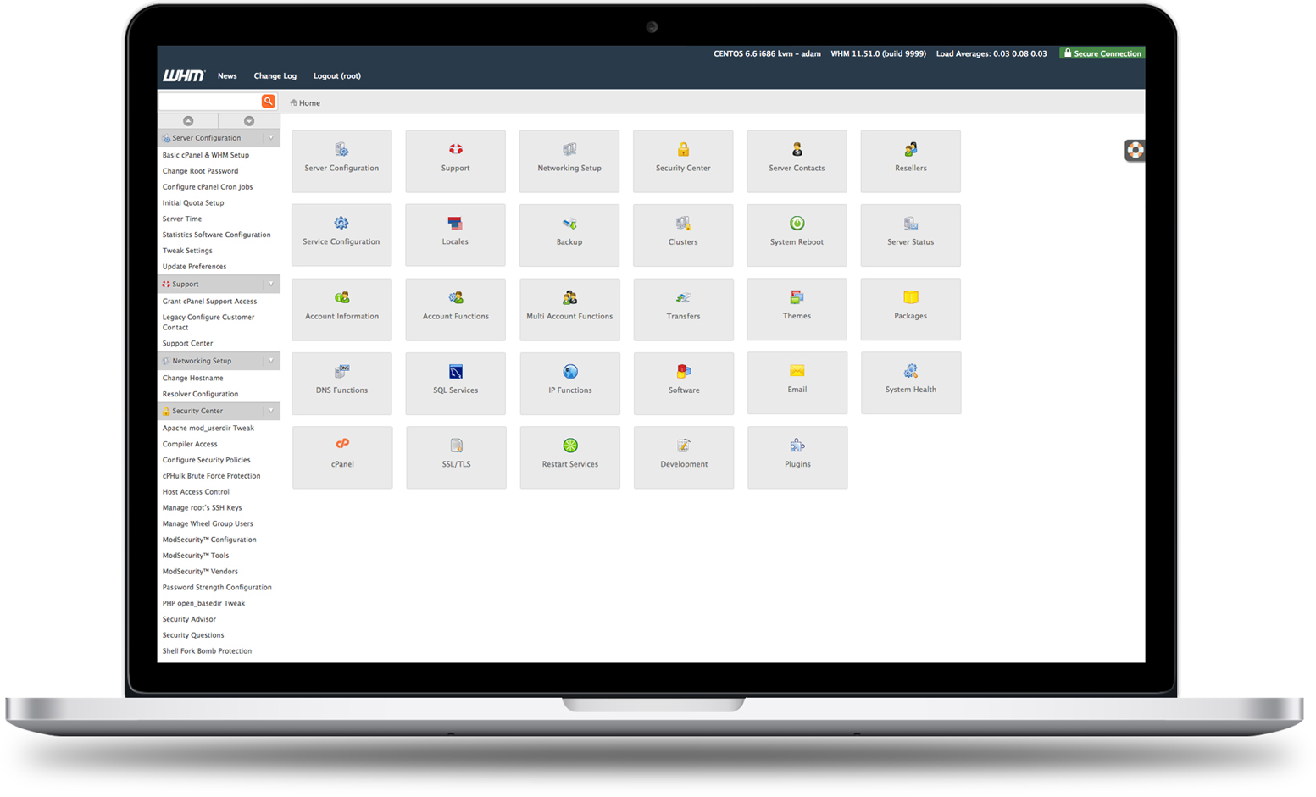Click the collapse-all up arrow in sidebar
This screenshot has width=1316, height=797.
point(188,121)
